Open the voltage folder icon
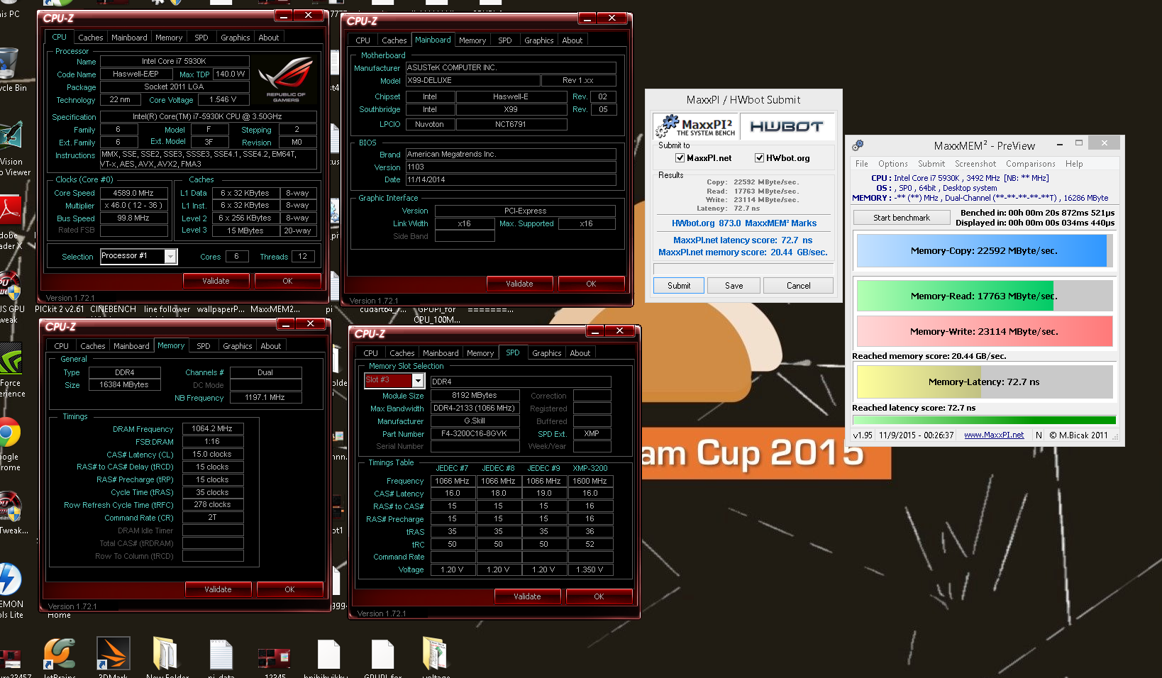Screen dimensions: 1162x678 [435, 653]
